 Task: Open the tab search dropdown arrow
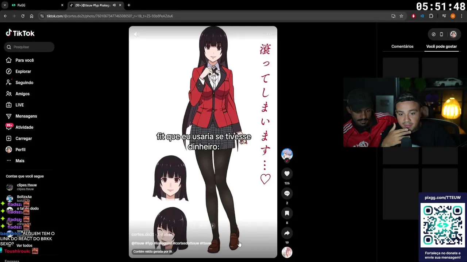[5, 5]
